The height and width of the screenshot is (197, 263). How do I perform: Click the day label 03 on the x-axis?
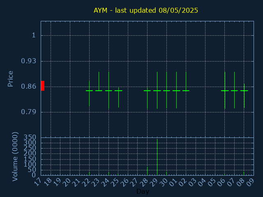(x=193, y=182)
